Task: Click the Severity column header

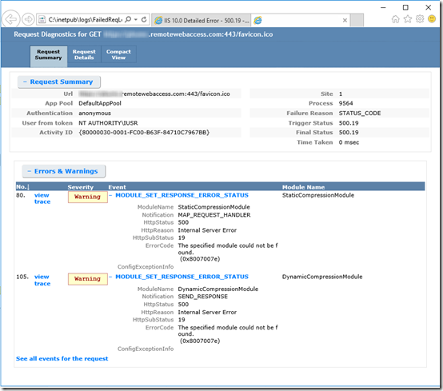Action: (x=81, y=187)
